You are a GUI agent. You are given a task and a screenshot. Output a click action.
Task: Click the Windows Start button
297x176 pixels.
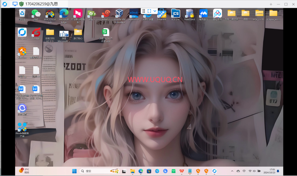point(75,171)
